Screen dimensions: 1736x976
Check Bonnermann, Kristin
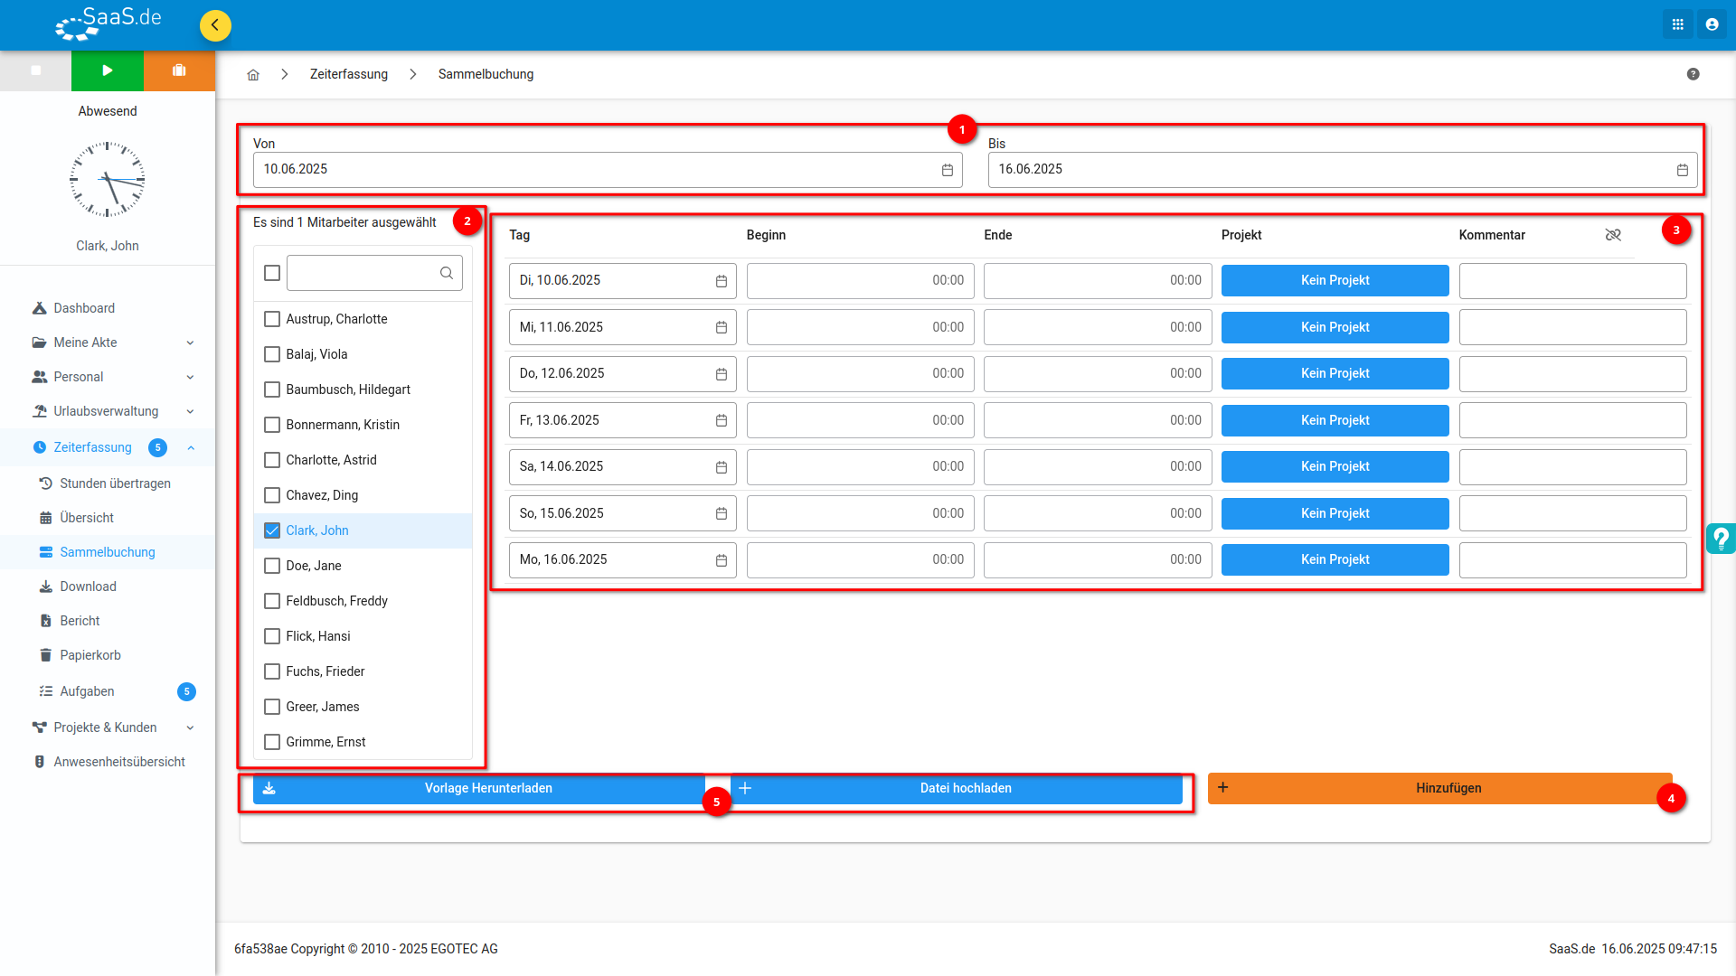click(x=271, y=425)
